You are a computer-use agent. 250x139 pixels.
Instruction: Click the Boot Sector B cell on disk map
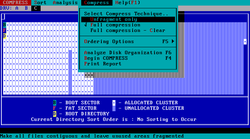pyautogui.click(x=5, y=25)
